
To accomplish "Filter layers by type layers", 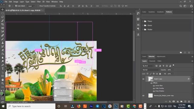I will click(x=163, y=66).
